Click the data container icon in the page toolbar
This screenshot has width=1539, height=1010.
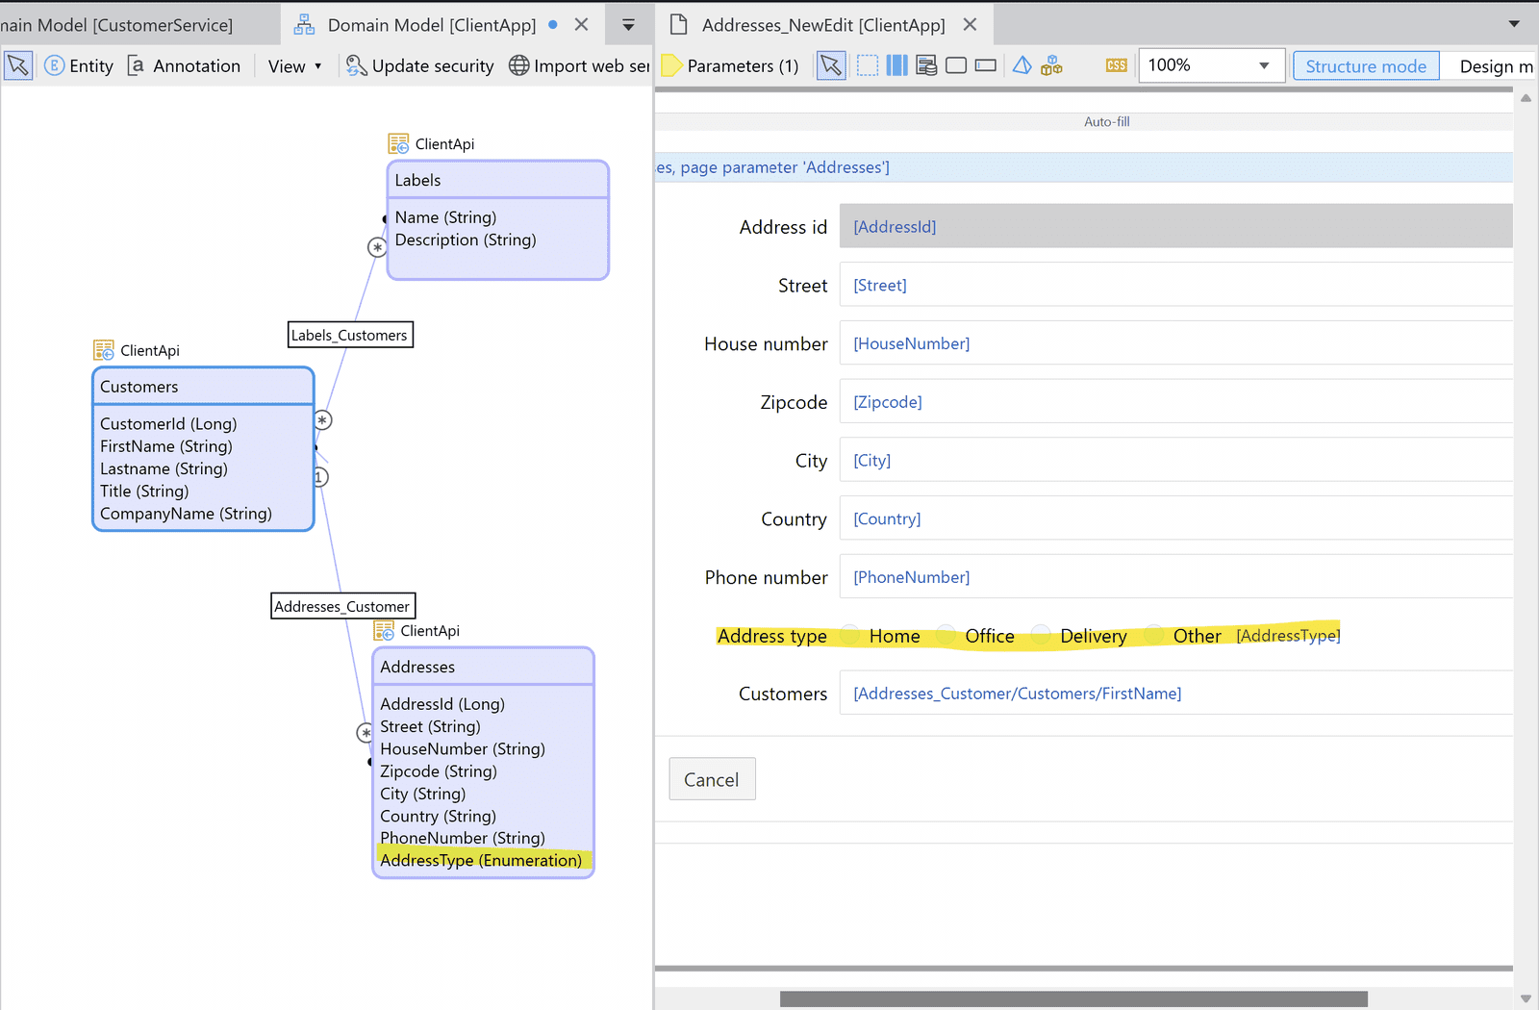tap(926, 64)
